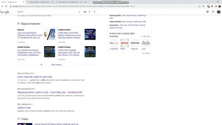Image resolution: width=222 pixels, height=125 pixels.
Task: Open Justin tv izle result link
Action: [x=24, y=108]
